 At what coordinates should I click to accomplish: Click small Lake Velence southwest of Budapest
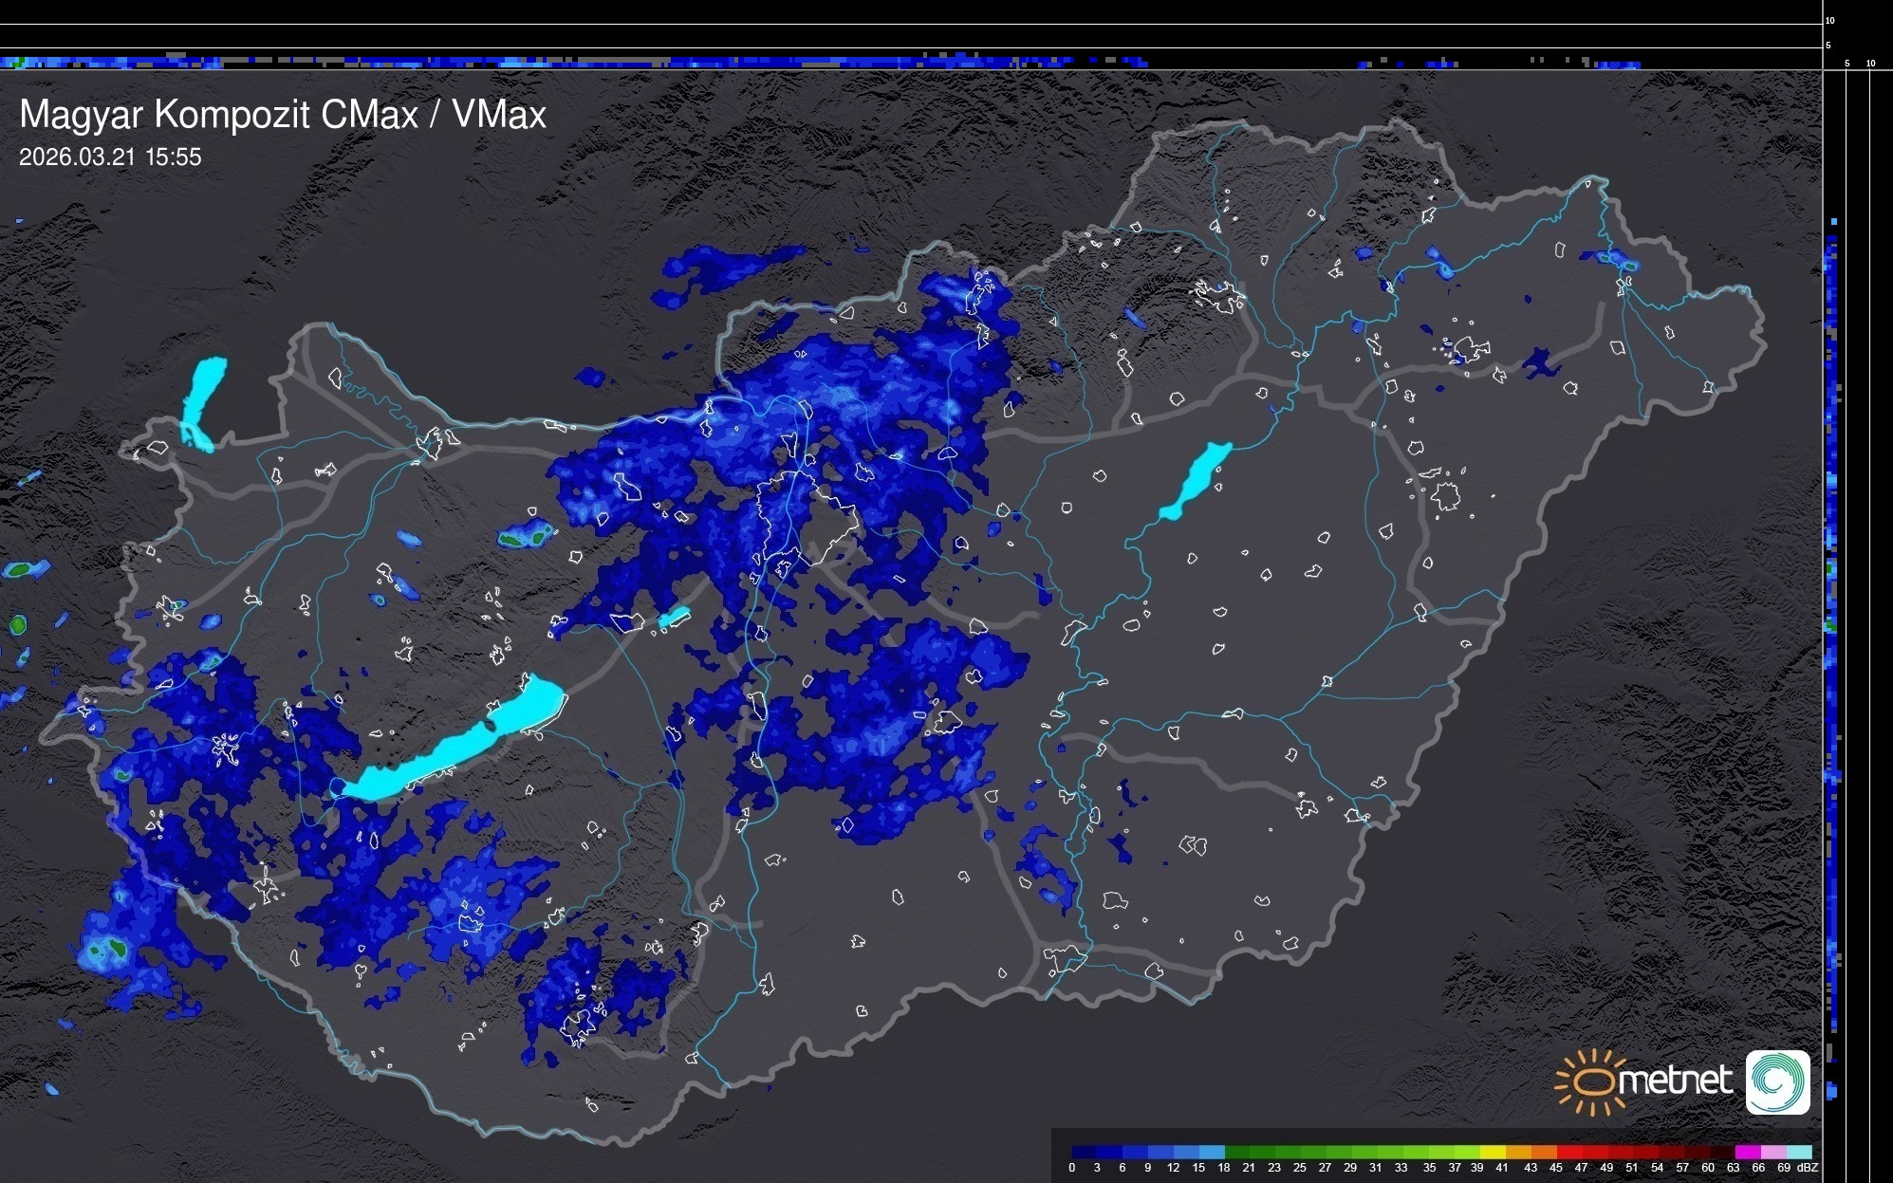674,618
